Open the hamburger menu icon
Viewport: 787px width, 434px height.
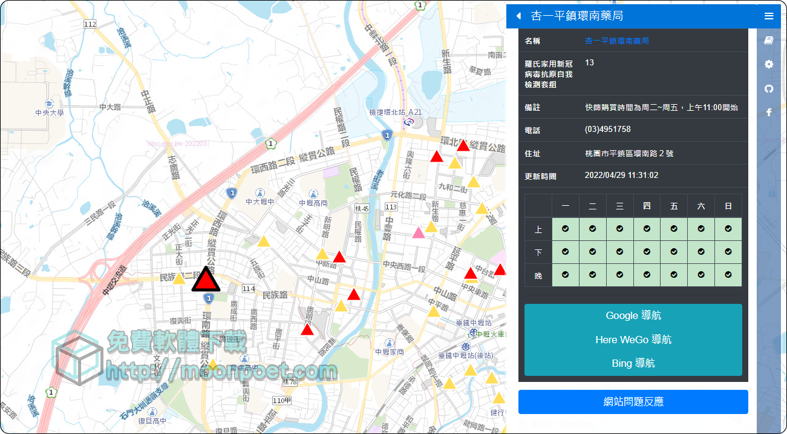769,16
